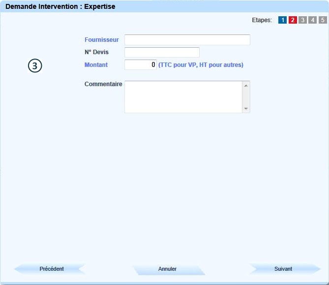
Task: Click the circled number 3 marker
Action: pos(34,65)
